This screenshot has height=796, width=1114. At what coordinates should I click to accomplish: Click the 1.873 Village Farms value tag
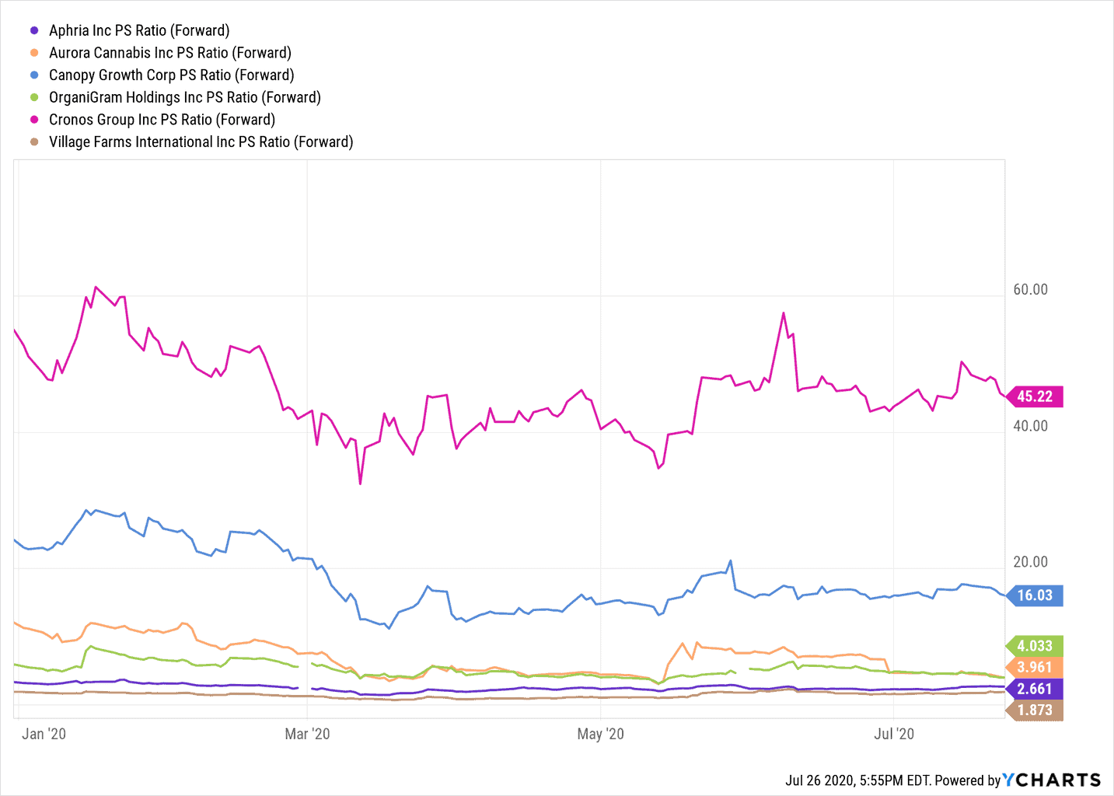[1035, 710]
